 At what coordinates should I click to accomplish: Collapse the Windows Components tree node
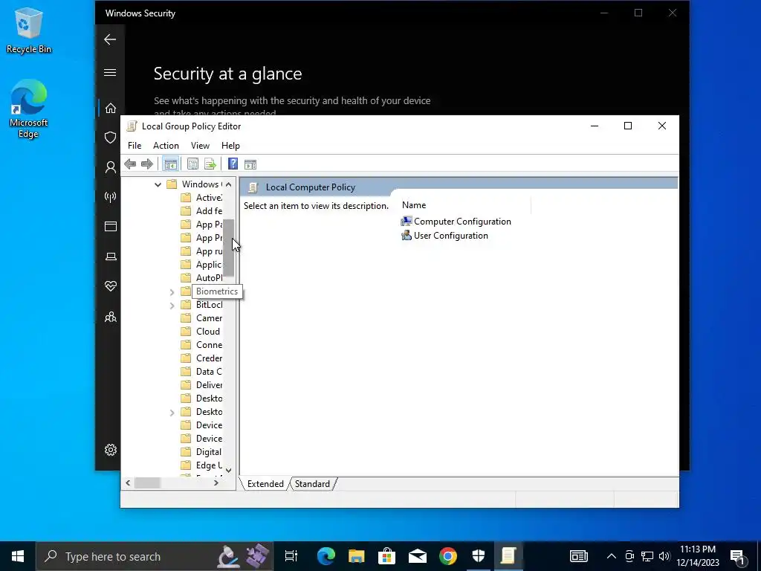coord(158,184)
